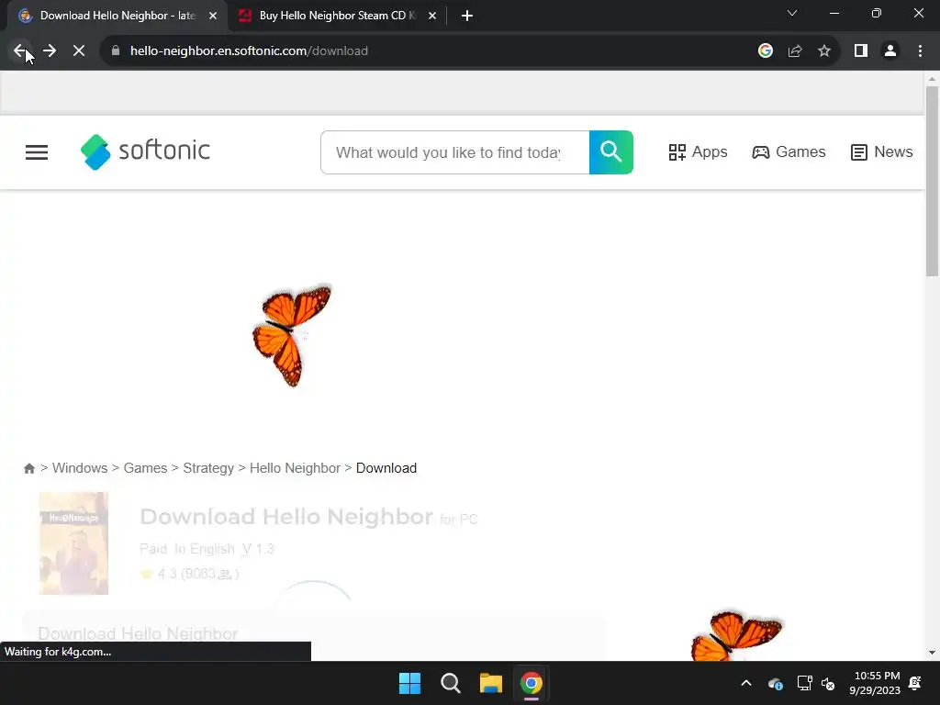Show hidden system tray icons

[746, 683]
